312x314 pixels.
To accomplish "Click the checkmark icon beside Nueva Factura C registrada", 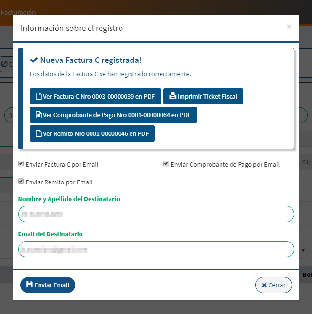I will tap(34, 60).
